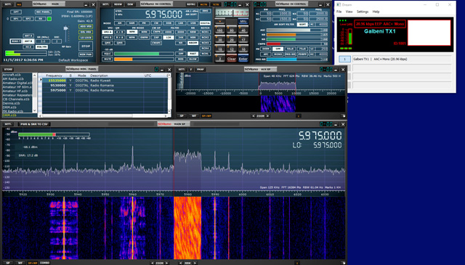Click the MHz keypad key

click(x=243, y=22)
